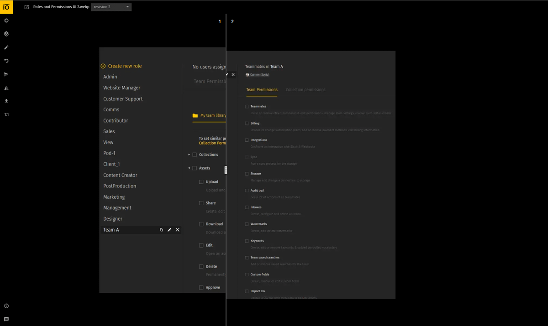
Task: Click the download icon in left sidebar
Action: tap(6, 101)
